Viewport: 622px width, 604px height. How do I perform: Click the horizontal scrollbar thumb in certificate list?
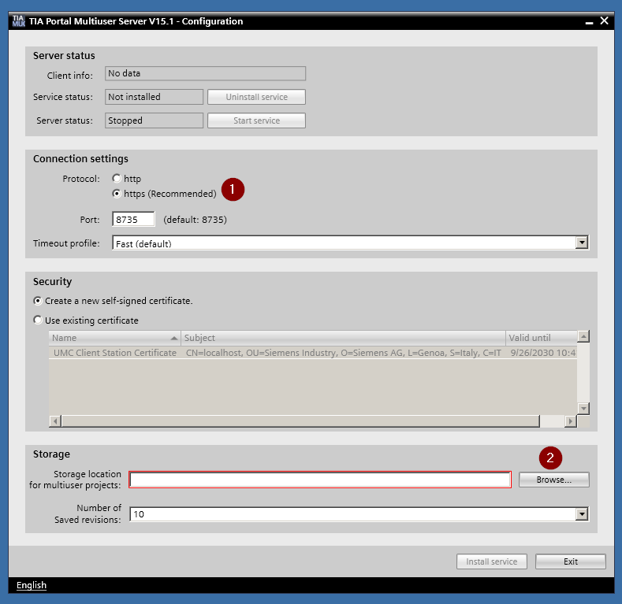click(300, 421)
